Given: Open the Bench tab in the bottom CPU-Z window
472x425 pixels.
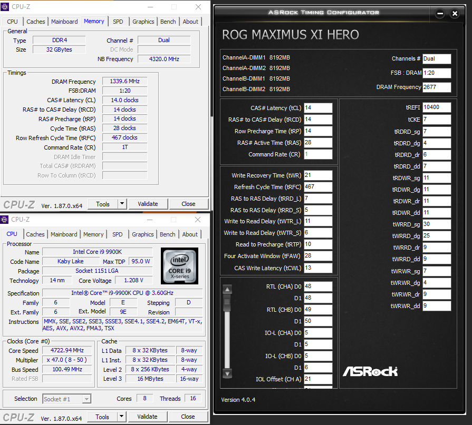Looking at the screenshot, I should click(167, 234).
